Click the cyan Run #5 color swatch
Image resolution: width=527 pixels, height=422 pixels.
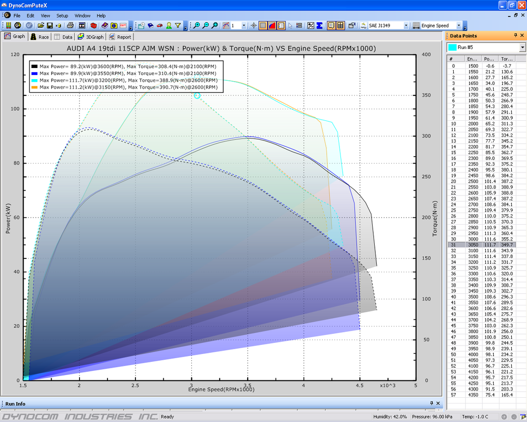tap(452, 47)
